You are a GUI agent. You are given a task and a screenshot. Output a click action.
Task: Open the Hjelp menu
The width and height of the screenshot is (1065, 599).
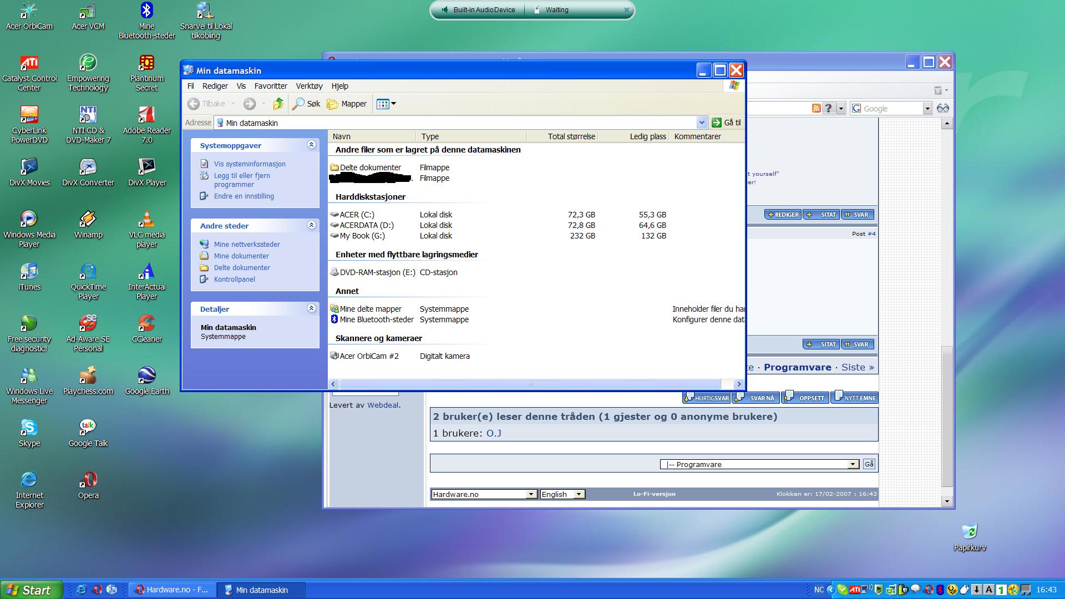tap(339, 86)
